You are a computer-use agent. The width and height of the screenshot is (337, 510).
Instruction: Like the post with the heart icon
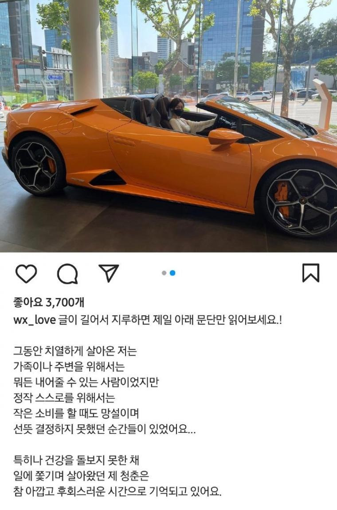pyautogui.click(x=26, y=274)
